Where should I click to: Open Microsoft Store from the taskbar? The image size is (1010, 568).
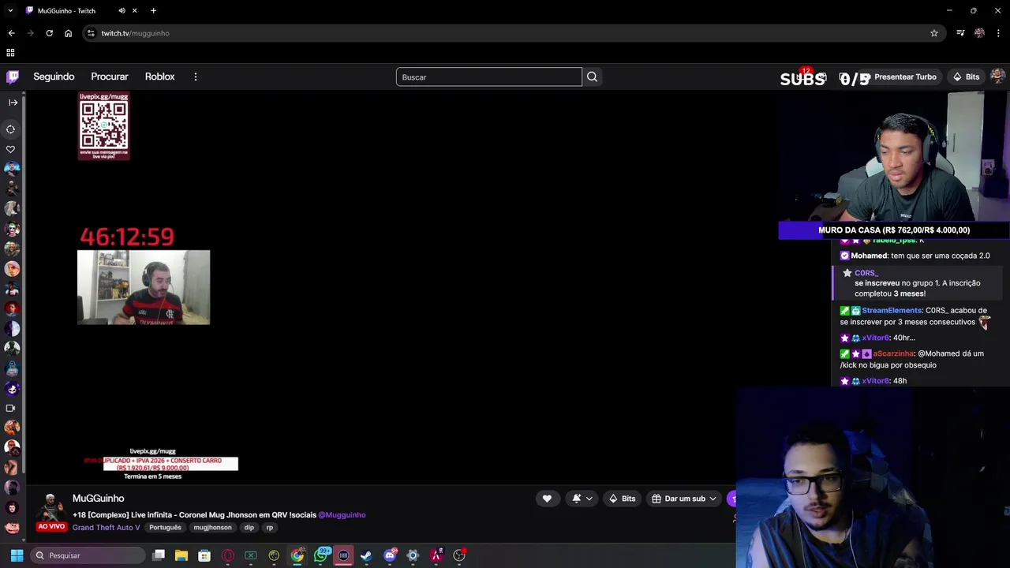204,555
